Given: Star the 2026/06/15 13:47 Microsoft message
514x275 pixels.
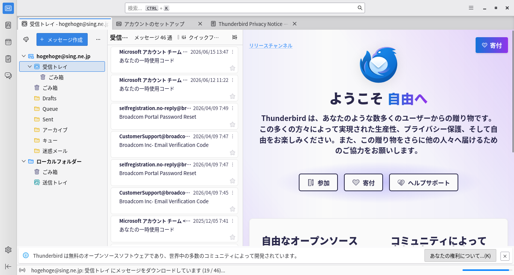Looking at the screenshot, I should pos(233,68).
